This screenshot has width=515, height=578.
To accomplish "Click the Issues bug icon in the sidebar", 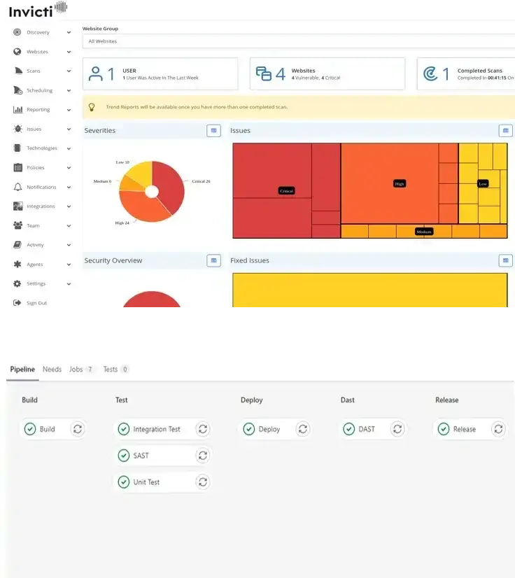I will tap(17, 129).
